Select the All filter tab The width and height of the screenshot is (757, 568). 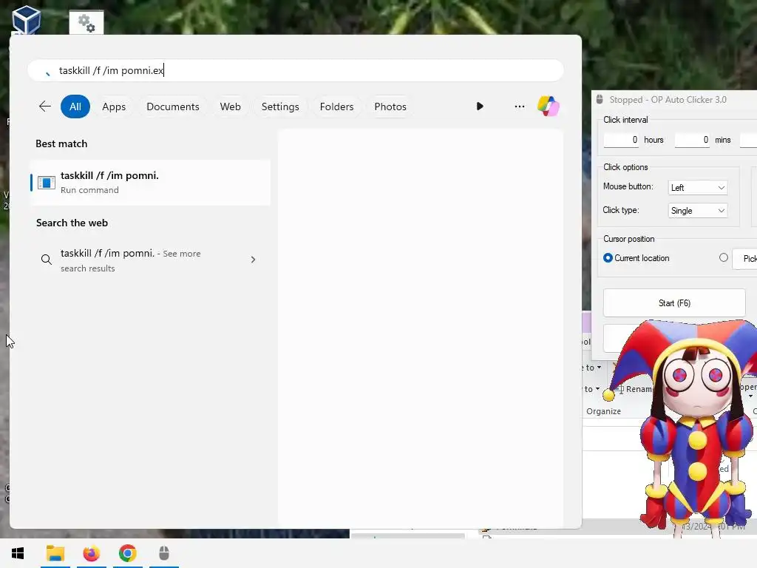[x=75, y=106]
